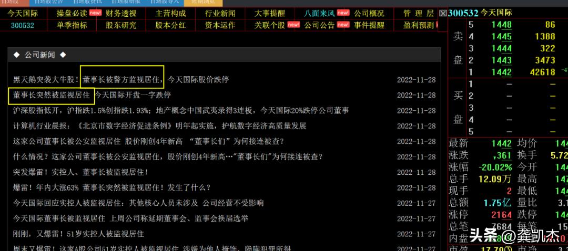Click the 换手 label in the quote panel
Screen dimensions: 568x251
tap(528, 155)
